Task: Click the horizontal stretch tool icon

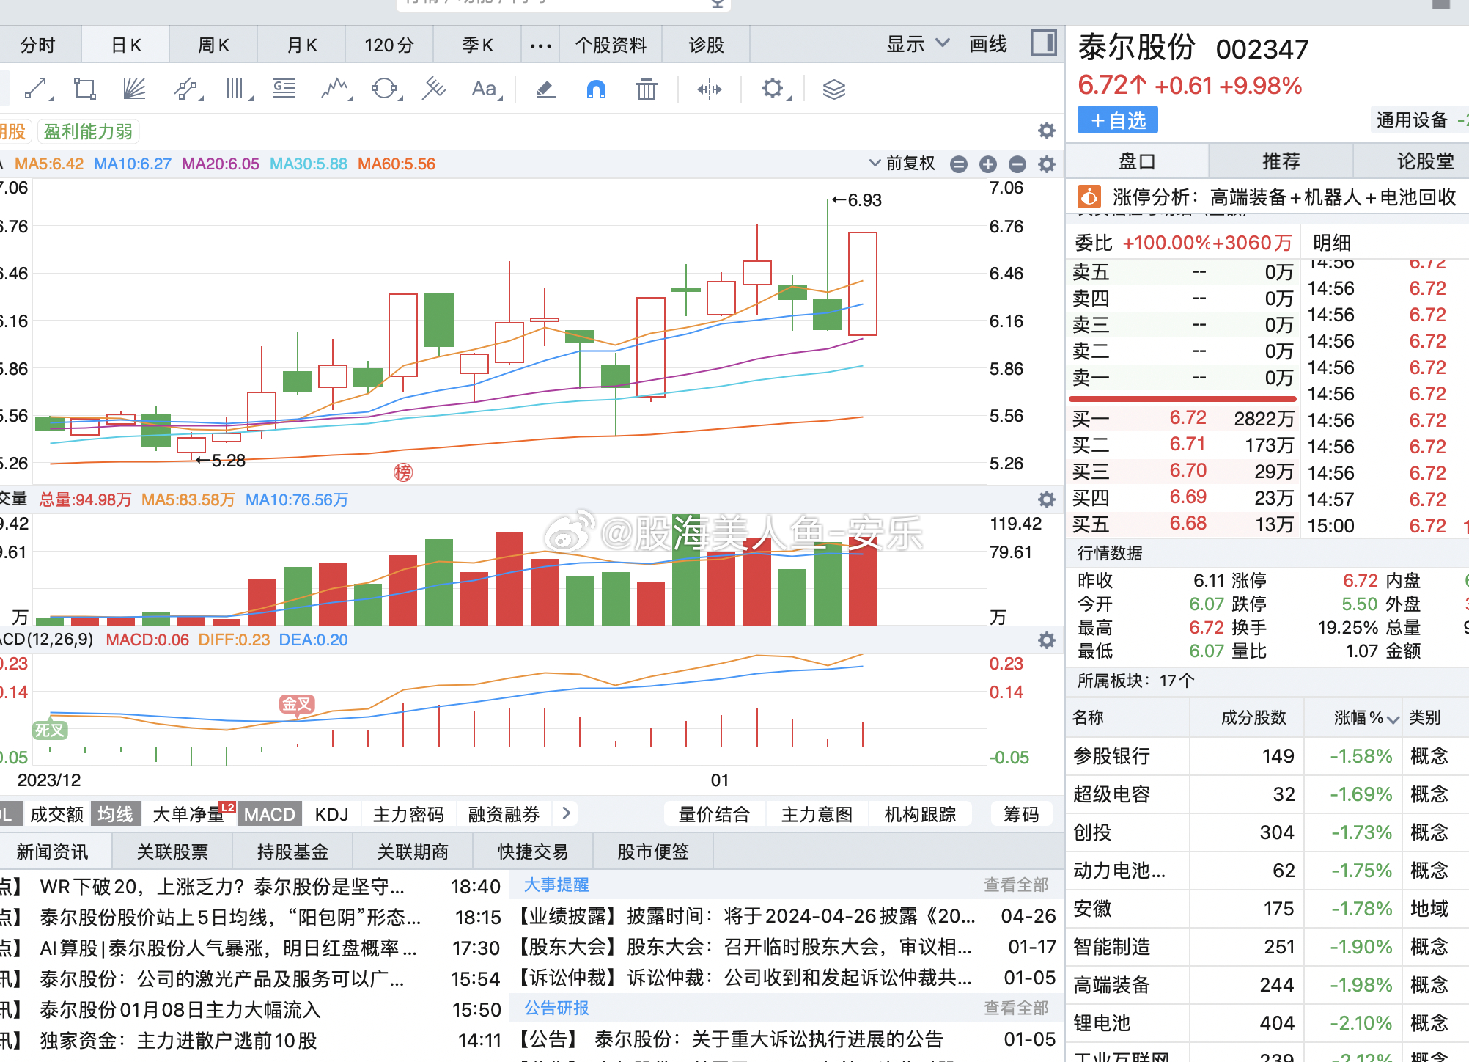Action: (709, 89)
